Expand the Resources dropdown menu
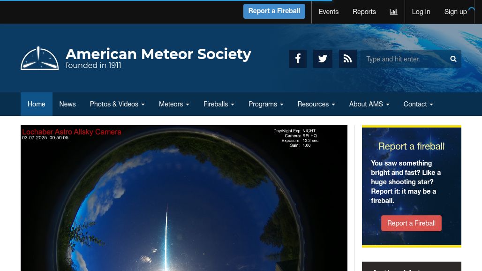 point(316,104)
